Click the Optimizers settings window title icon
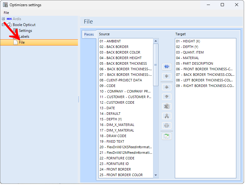This screenshot has height=186, width=245. [x=5, y=5]
